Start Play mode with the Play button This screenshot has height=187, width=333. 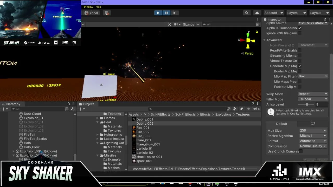[158, 13]
